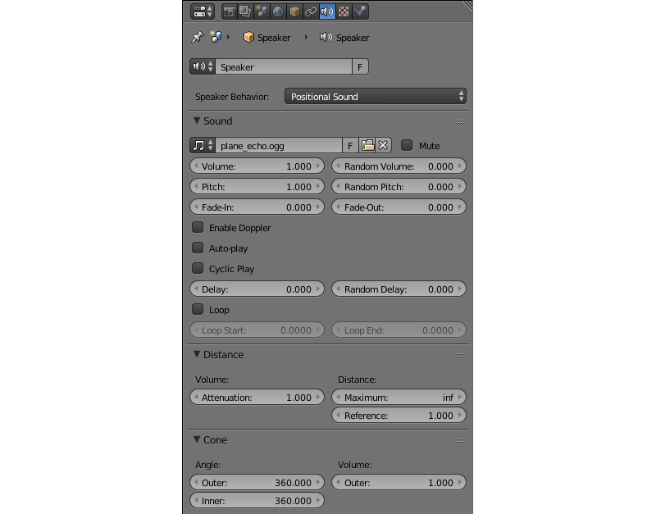Enable fake user for plane_echo.ogg

[350, 145]
